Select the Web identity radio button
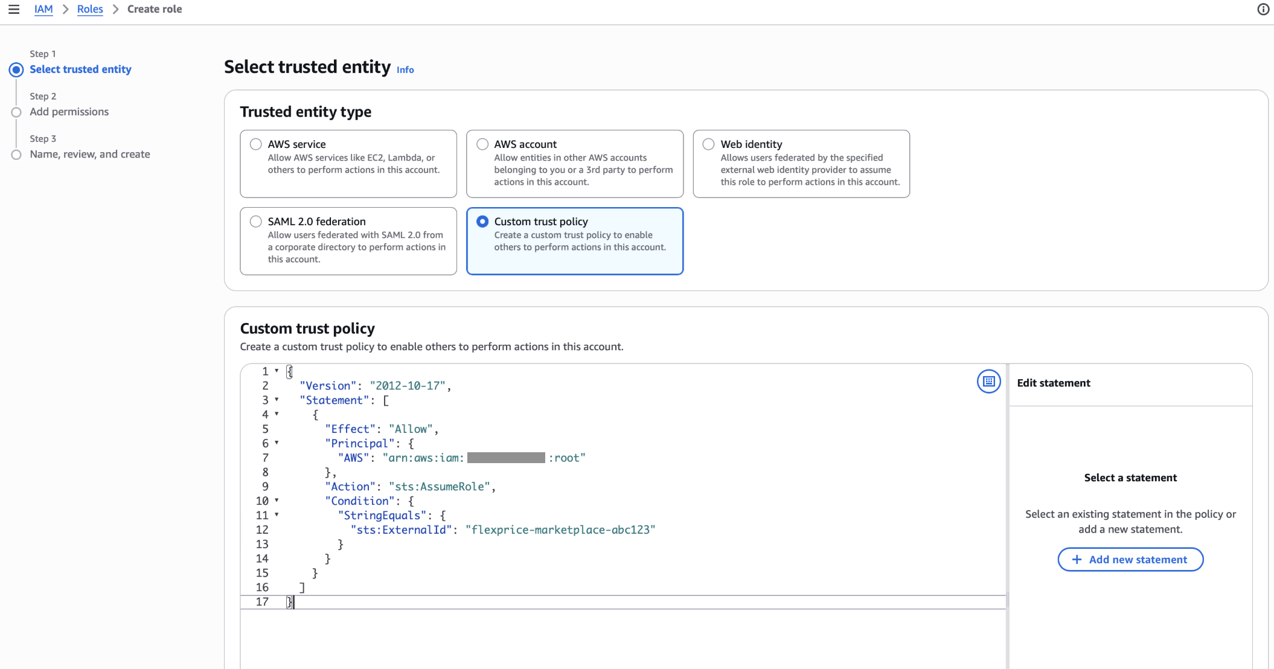 point(709,144)
